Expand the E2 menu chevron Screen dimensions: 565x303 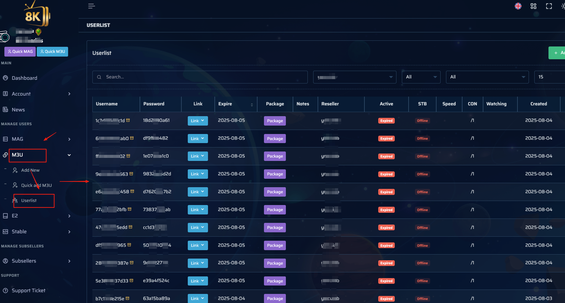(69, 216)
